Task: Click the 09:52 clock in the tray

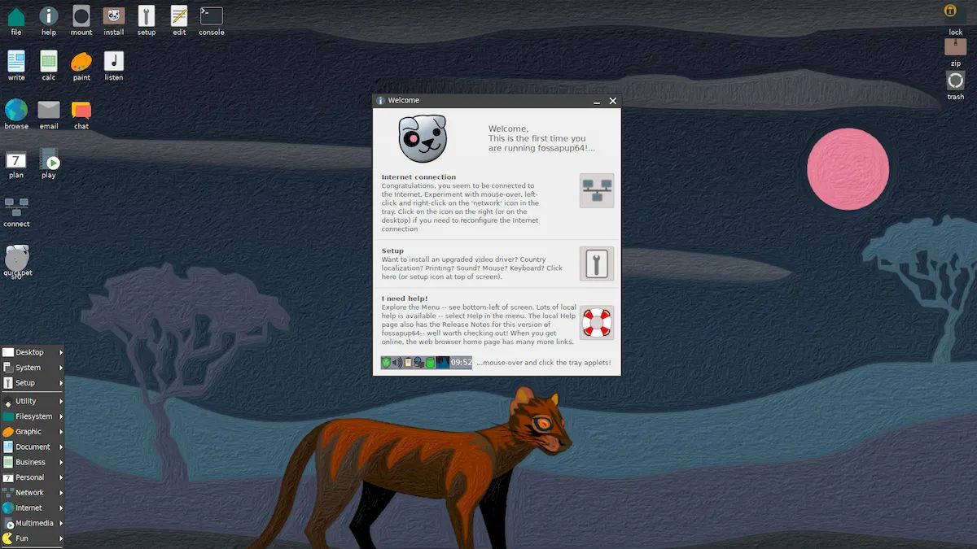Action: pyautogui.click(x=461, y=362)
